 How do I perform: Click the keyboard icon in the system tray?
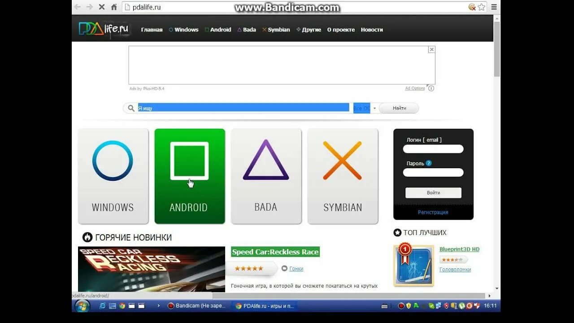[384, 306]
